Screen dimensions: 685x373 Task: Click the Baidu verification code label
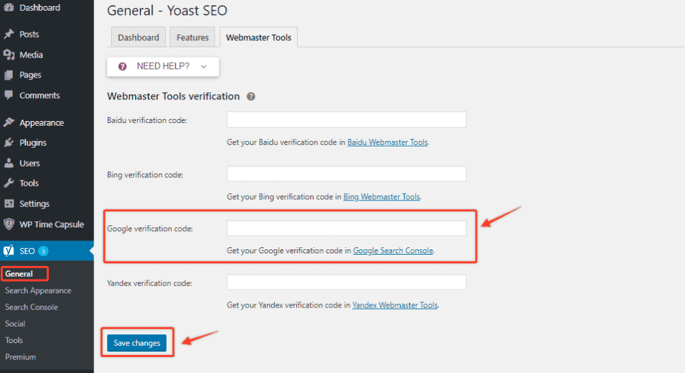[146, 120]
